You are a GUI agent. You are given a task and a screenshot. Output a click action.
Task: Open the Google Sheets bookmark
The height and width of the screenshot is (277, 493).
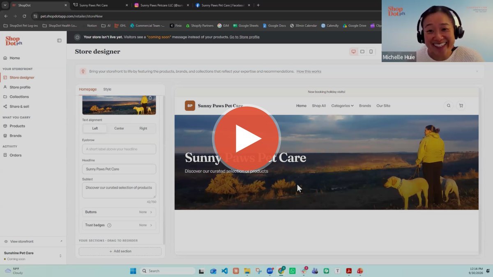coord(246,25)
